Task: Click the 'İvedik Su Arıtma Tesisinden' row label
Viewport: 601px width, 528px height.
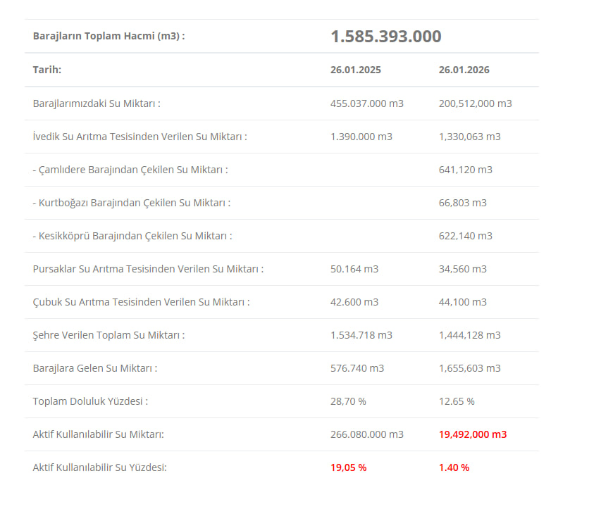Action: coord(140,137)
